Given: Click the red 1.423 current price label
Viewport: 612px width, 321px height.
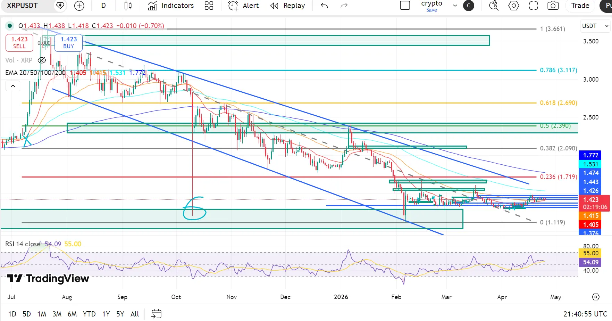Looking at the screenshot, I should point(595,203).
